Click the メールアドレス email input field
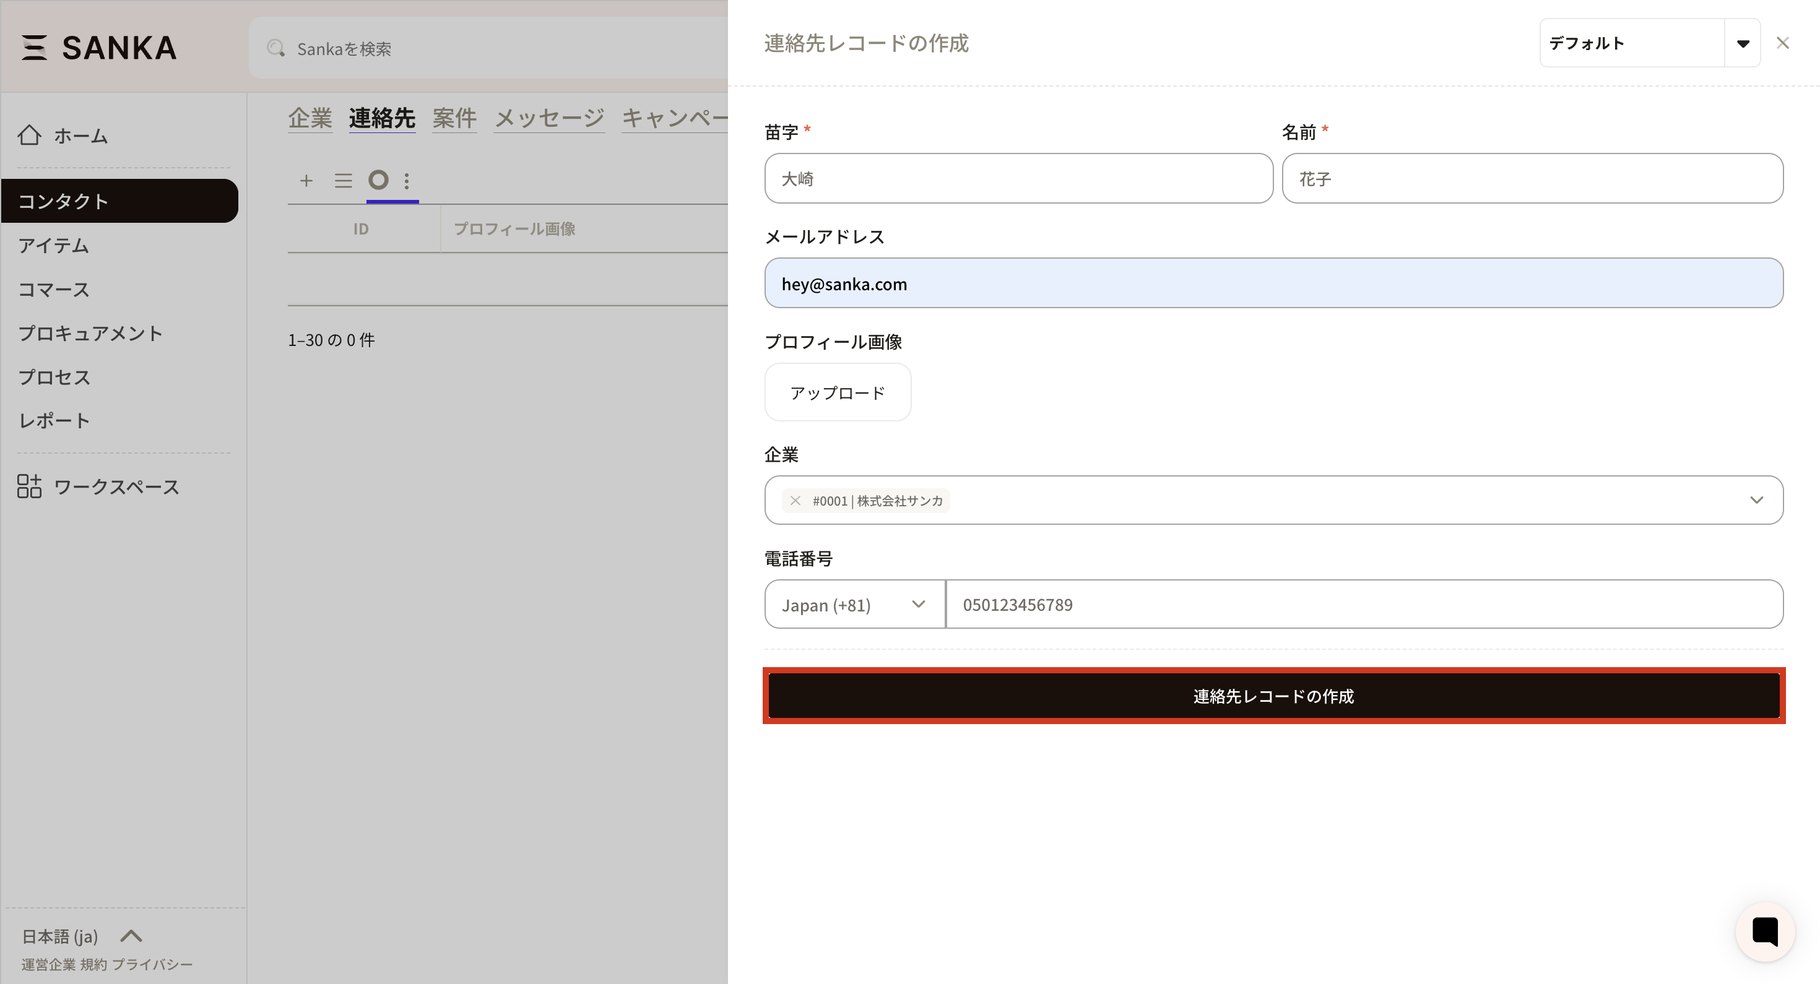Image resolution: width=1820 pixels, height=984 pixels. click(x=1273, y=283)
